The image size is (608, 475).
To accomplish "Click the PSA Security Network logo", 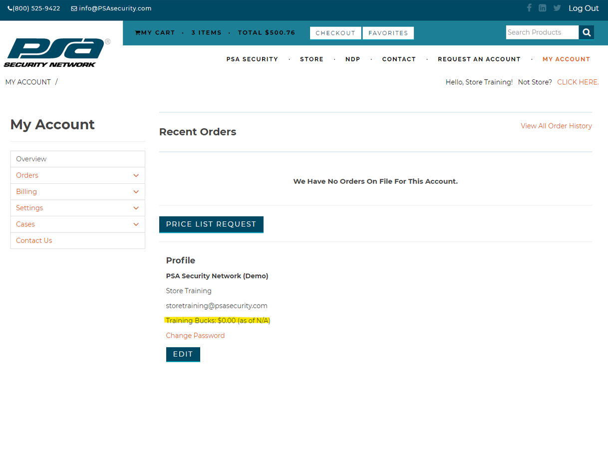I will (57, 52).
